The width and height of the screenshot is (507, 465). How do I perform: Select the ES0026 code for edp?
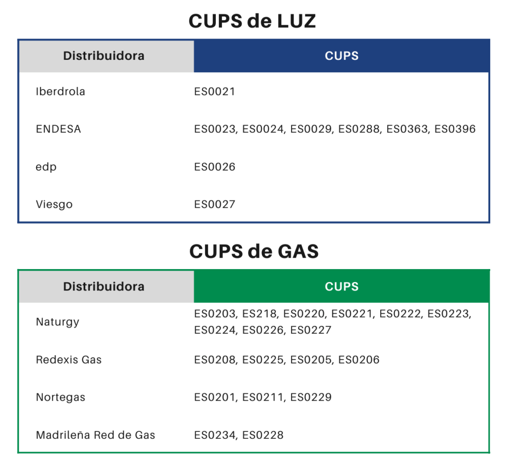214,167
